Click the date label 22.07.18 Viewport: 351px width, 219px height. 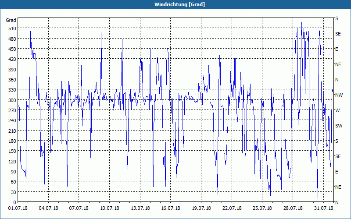tap(232, 208)
